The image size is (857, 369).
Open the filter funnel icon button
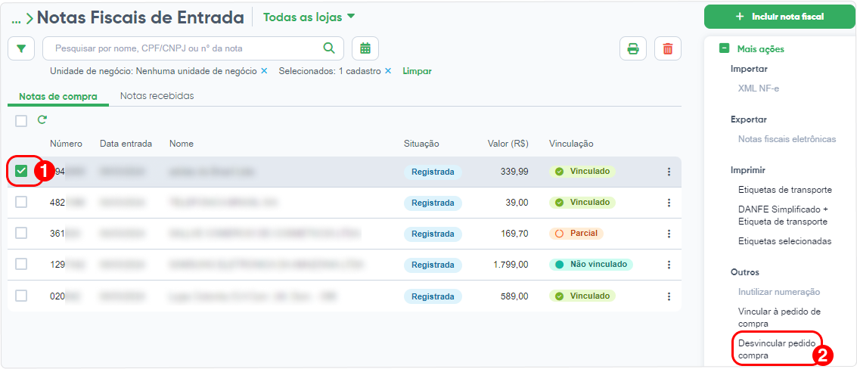pos(21,48)
